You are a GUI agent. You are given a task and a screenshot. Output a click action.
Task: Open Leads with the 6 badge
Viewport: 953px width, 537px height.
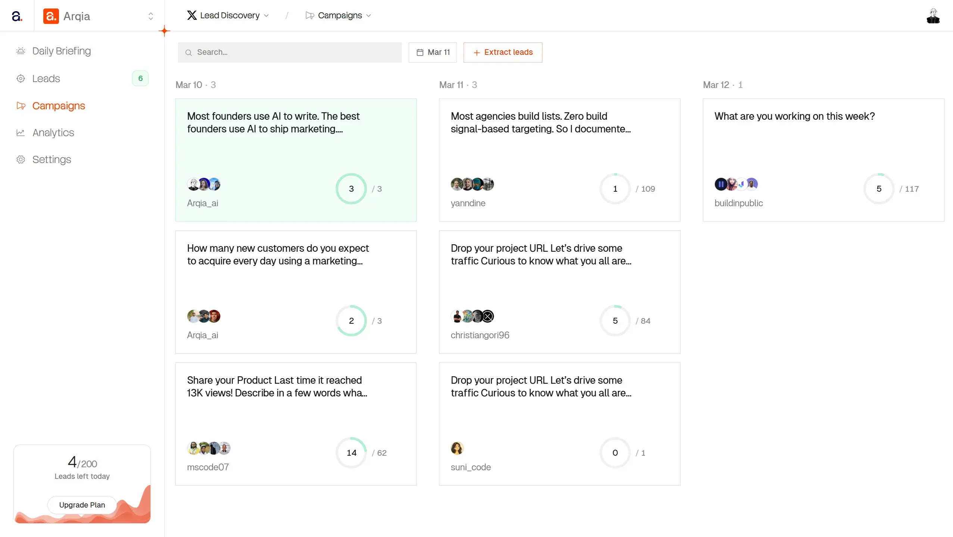pos(46,78)
